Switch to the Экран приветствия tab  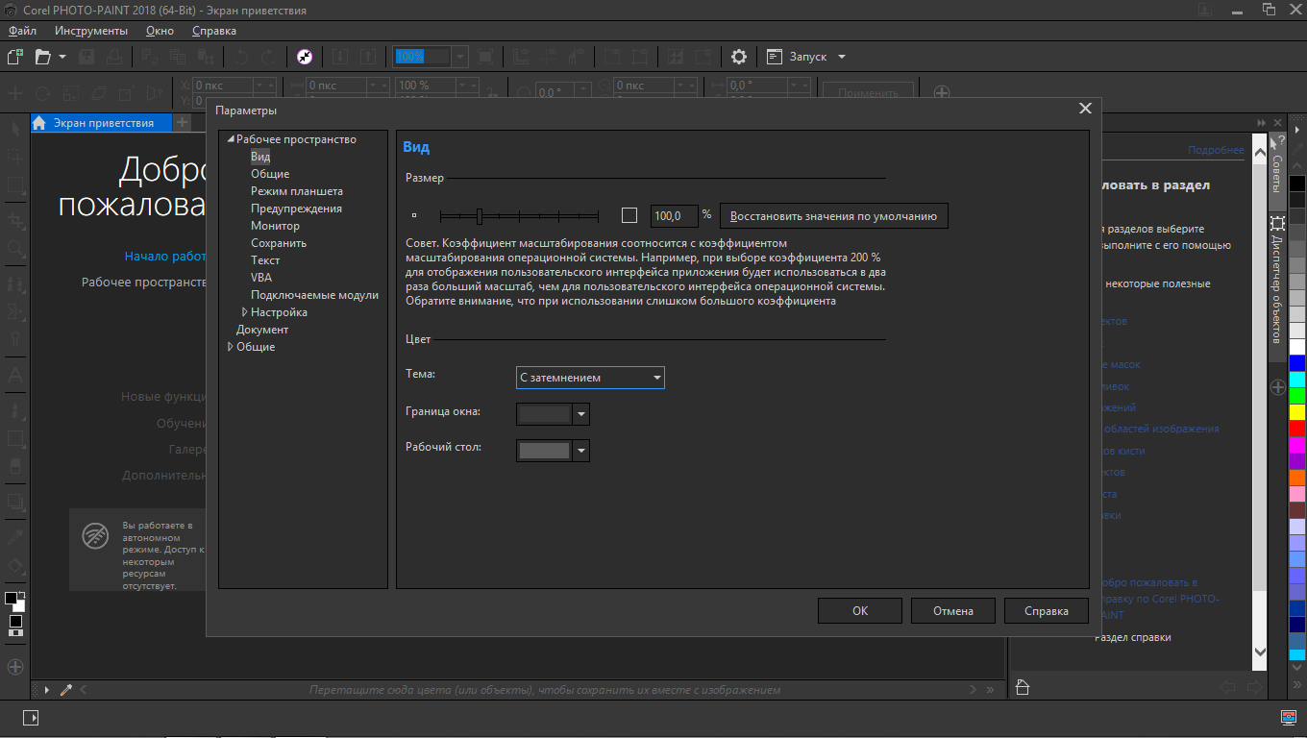coord(102,123)
